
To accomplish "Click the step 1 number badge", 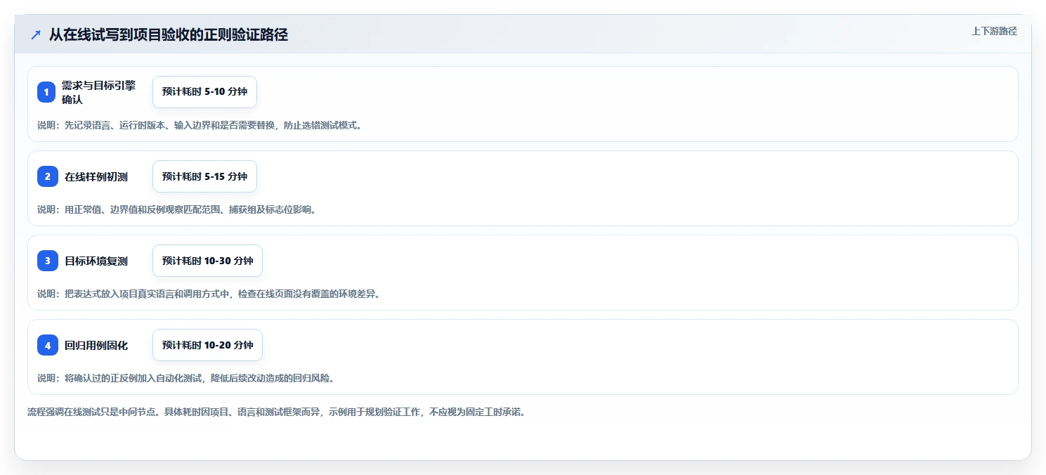I will click(x=46, y=92).
